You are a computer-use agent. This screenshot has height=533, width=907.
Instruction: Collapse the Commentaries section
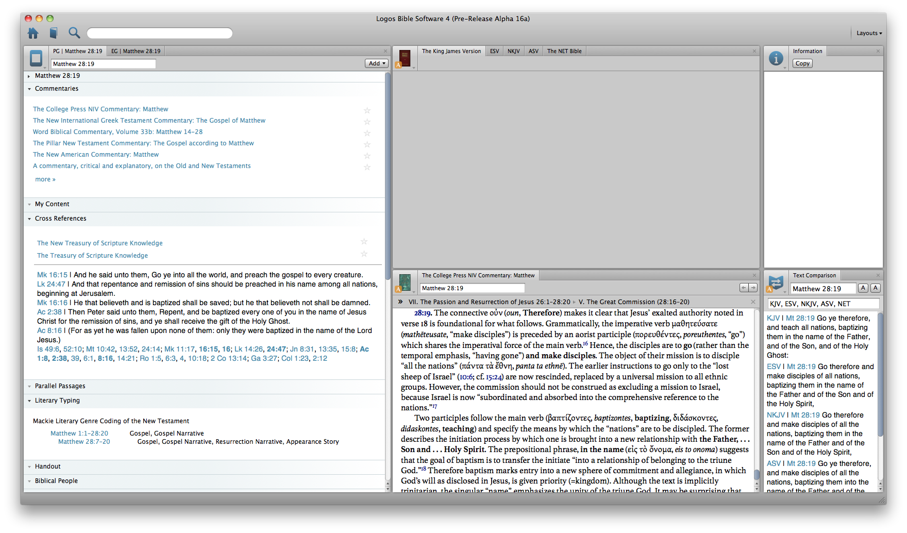click(x=29, y=89)
